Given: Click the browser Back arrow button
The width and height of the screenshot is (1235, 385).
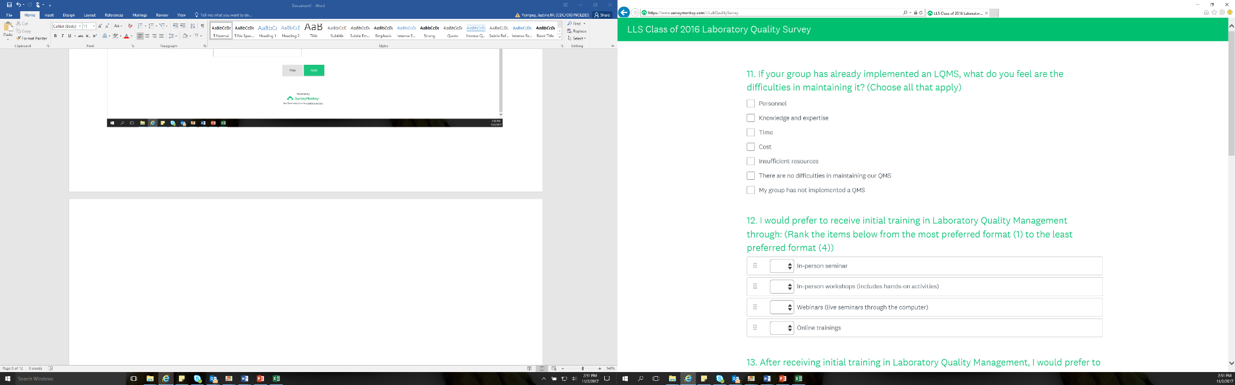Looking at the screenshot, I should pyautogui.click(x=624, y=12).
